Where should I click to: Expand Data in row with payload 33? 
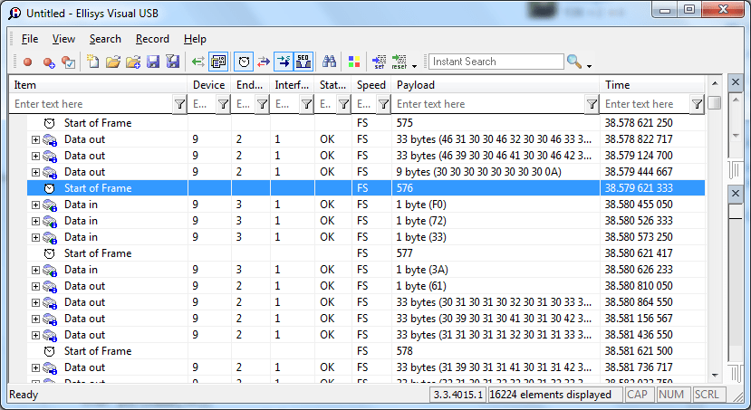tap(35, 237)
